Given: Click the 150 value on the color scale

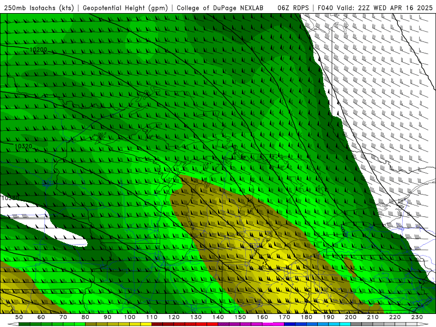Looking at the screenshot, I should [x=240, y=317].
